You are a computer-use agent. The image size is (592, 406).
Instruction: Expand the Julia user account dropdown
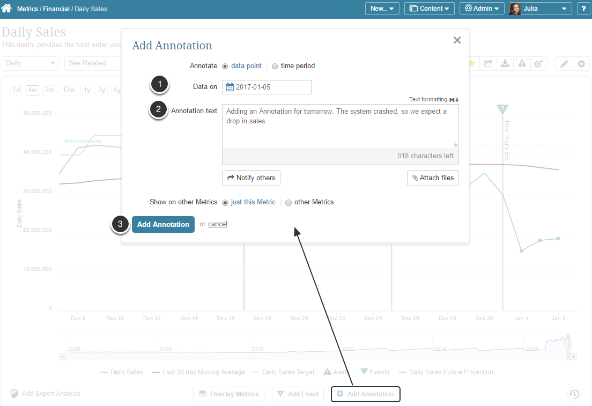point(539,9)
